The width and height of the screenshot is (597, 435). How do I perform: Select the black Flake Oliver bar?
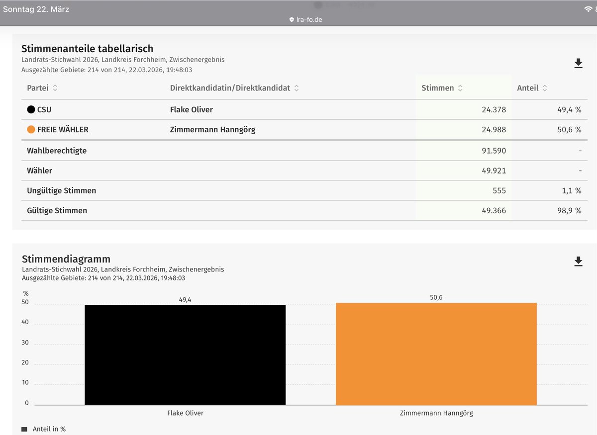[185, 354]
